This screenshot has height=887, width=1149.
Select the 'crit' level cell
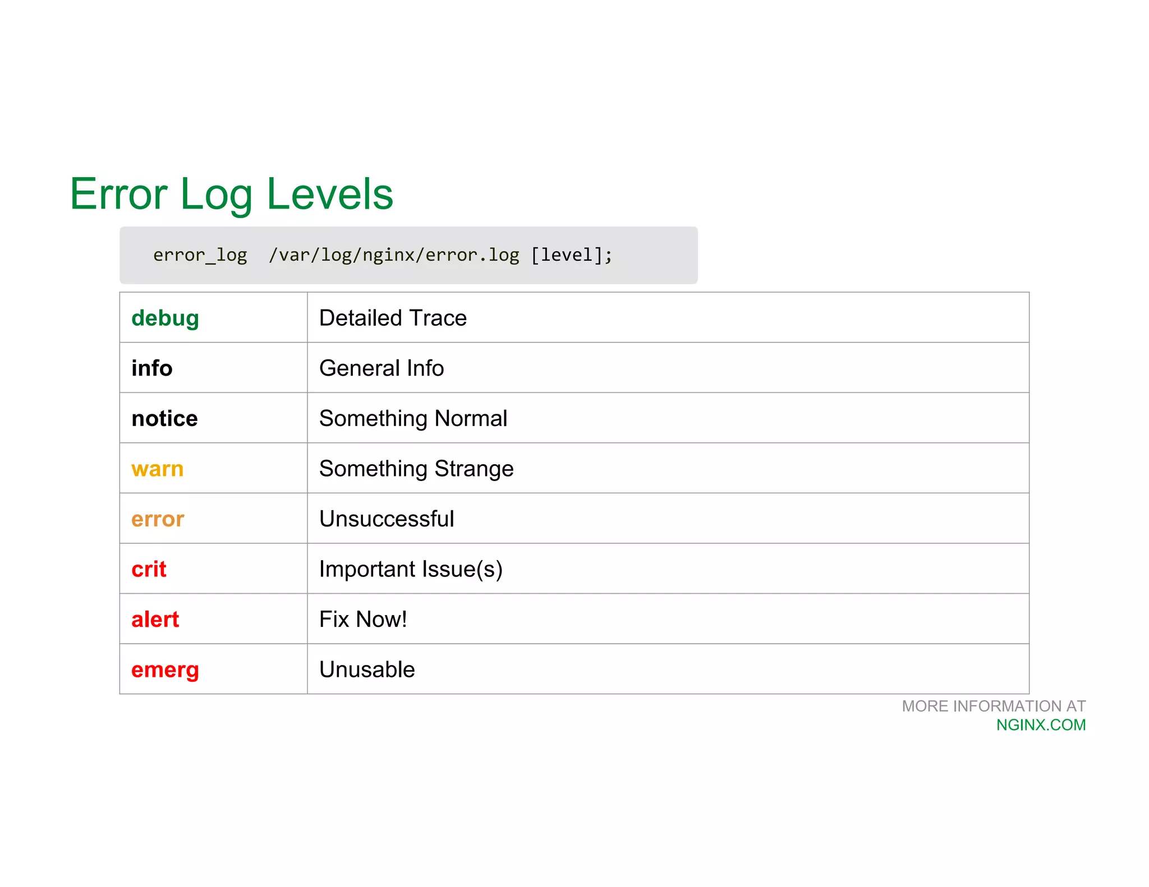pyautogui.click(x=213, y=569)
